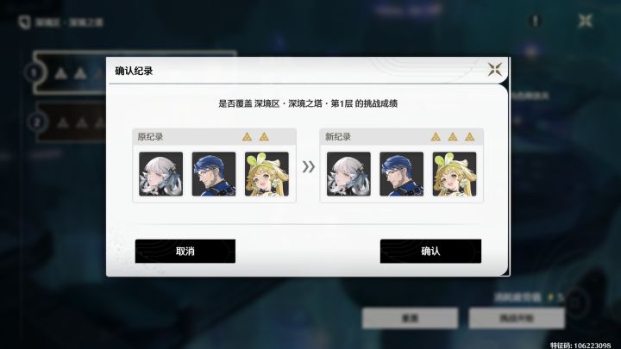This screenshot has width=621, height=349.
Task: Click the double chevron arrow between records
Action: tap(309, 166)
